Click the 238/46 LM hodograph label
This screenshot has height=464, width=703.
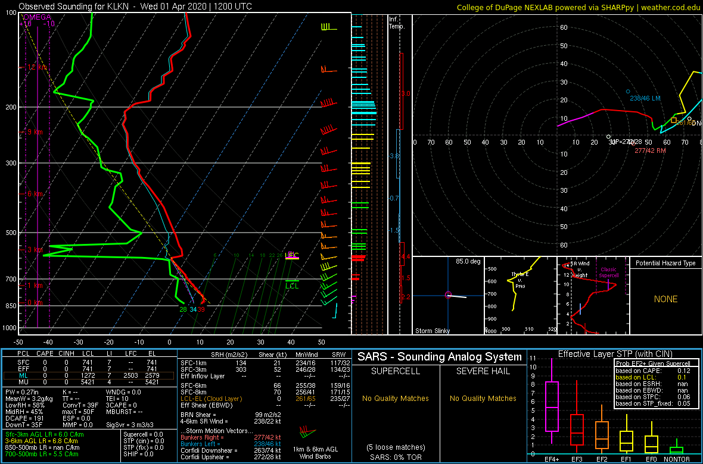pos(645,98)
